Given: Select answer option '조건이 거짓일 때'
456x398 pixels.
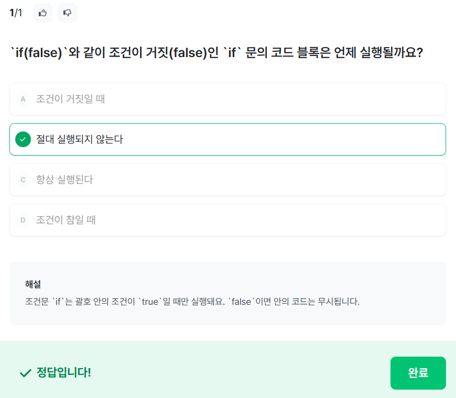Looking at the screenshot, I should click(x=71, y=99).
